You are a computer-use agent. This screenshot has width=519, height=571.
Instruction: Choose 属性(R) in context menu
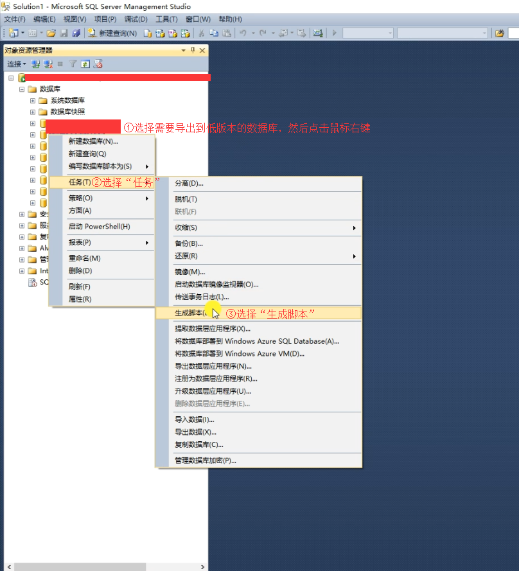coord(102,299)
